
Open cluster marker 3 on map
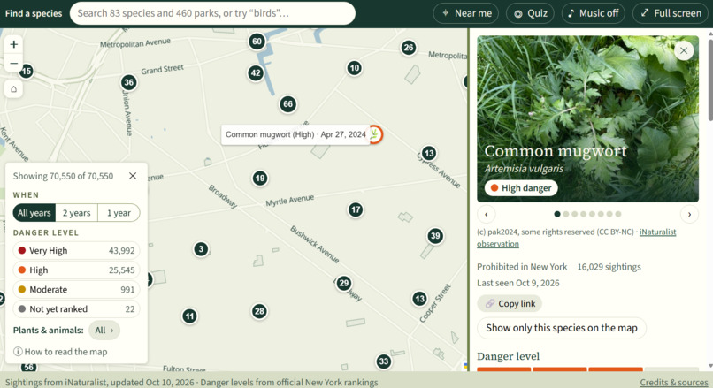pos(201,249)
